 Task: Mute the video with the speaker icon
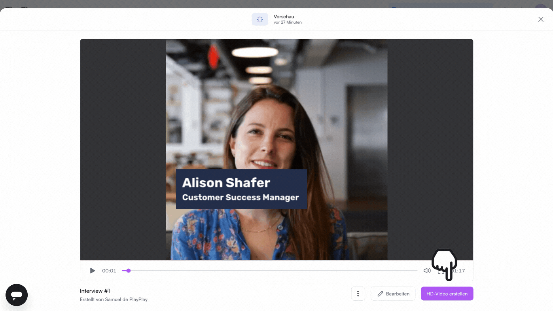point(427,271)
